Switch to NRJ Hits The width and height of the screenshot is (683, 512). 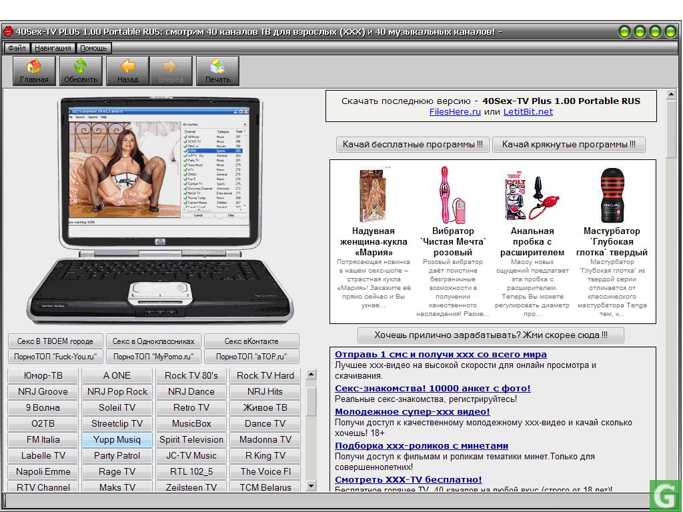pyautogui.click(x=265, y=392)
